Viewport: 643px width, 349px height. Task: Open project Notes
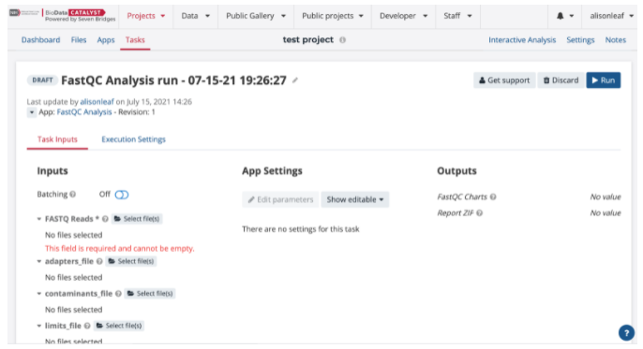tap(616, 39)
